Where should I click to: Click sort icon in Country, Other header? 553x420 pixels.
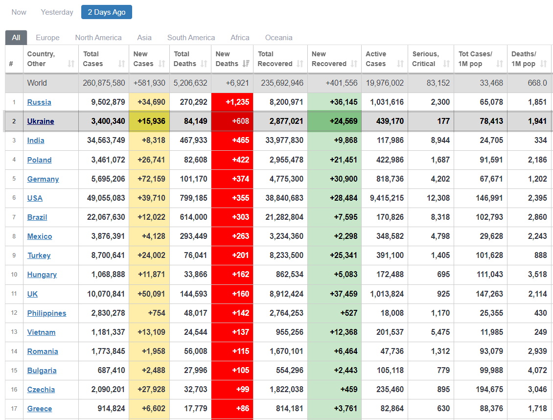[71, 64]
